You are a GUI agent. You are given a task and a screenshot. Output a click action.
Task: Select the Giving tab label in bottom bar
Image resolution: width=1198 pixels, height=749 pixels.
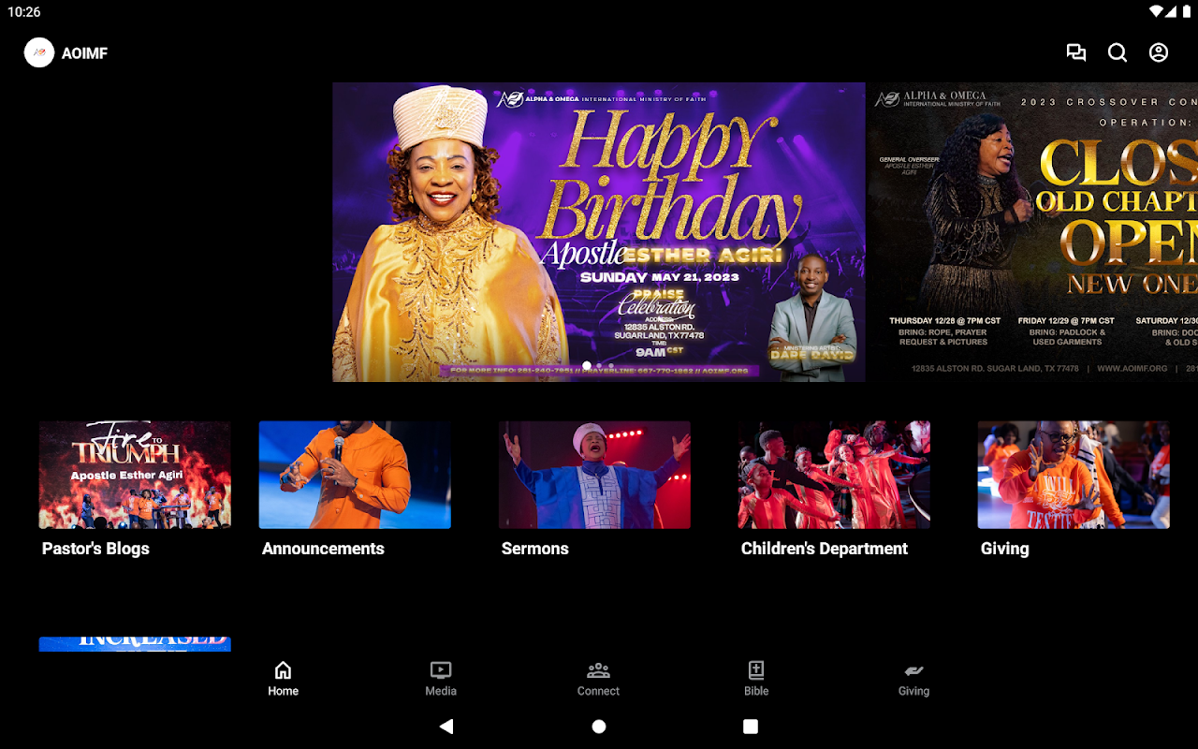tap(913, 691)
